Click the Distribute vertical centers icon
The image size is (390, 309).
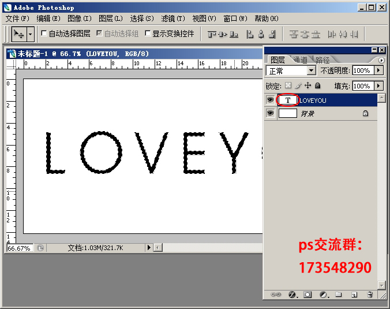(x=305, y=34)
